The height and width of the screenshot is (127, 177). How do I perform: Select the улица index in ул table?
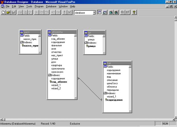click(91, 46)
